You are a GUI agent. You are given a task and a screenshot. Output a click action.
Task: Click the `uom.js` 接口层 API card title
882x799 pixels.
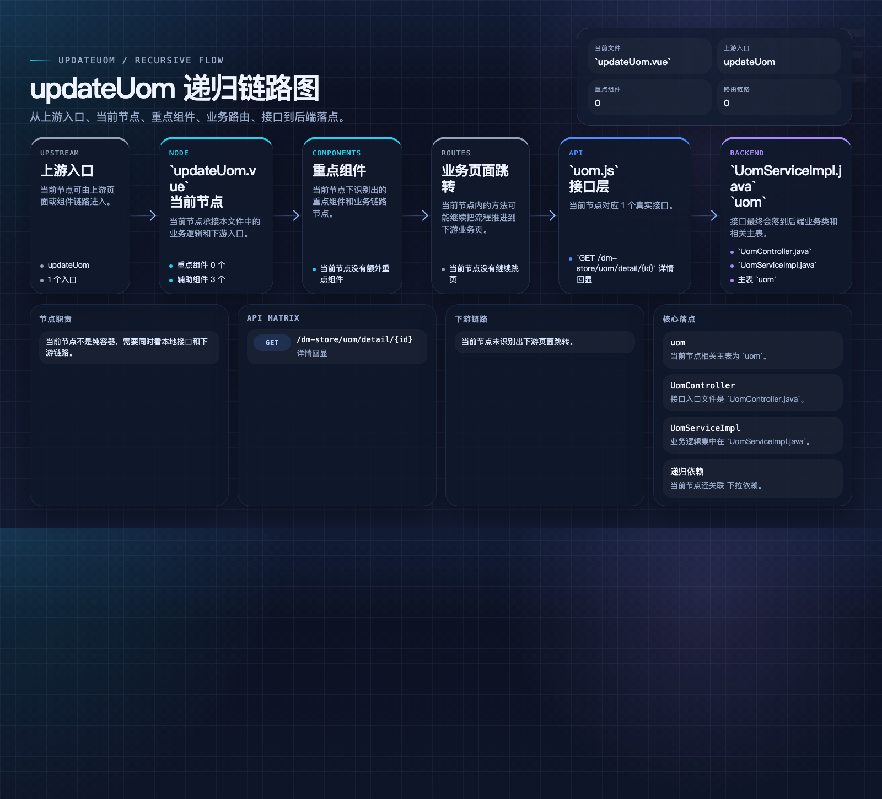click(594, 179)
